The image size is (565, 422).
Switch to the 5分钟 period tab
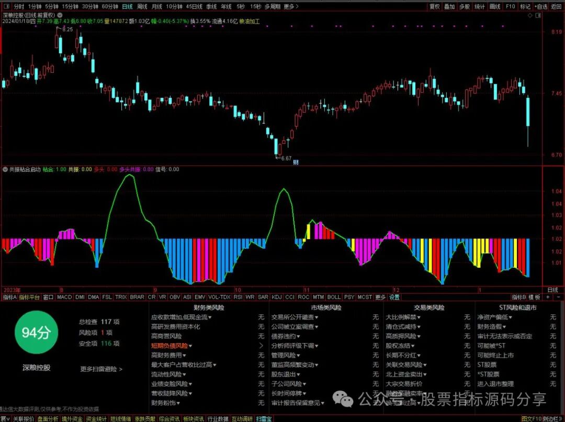[x=51, y=6]
